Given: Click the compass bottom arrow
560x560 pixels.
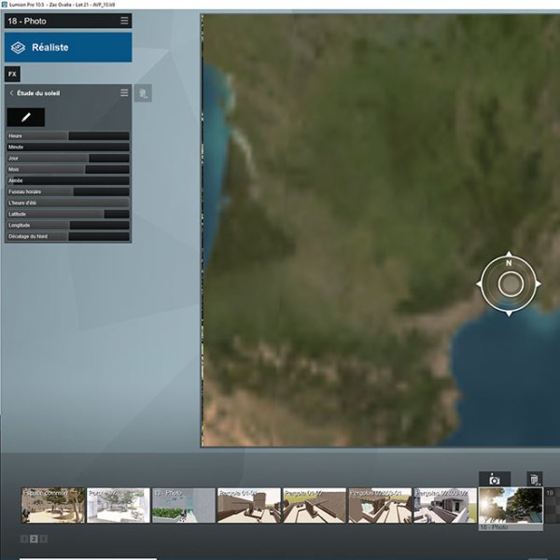Looking at the screenshot, I should click(x=509, y=314).
